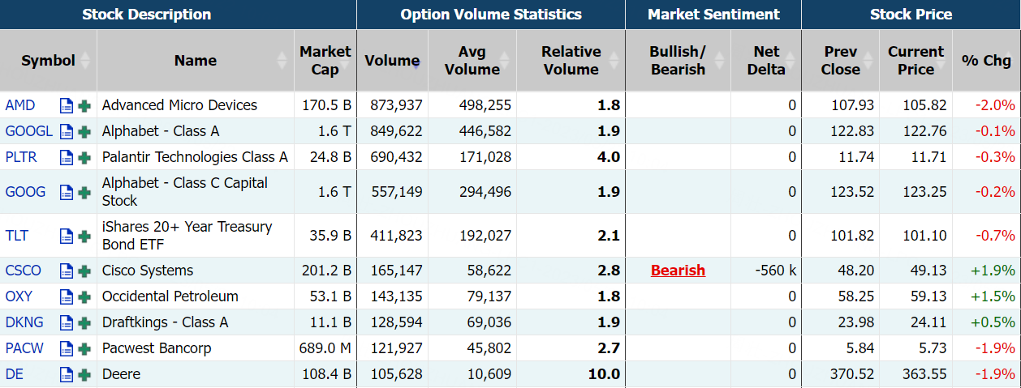Click the Stock Price group header
Viewport: 1021px width, 388px height.
911,15
